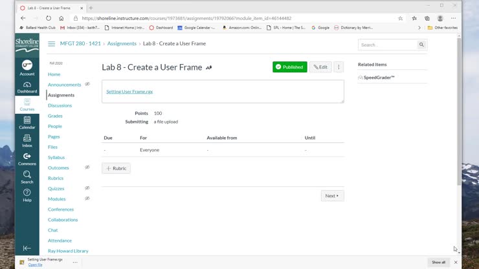Focus the course Search input field
This screenshot has height=269, width=479.
[388, 45]
